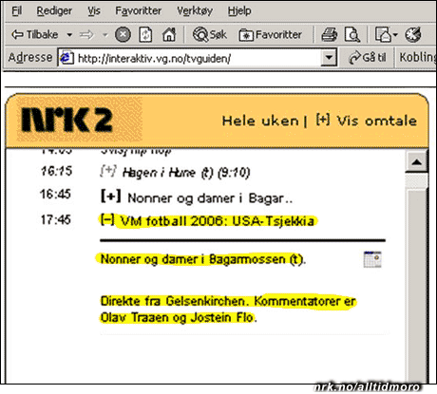437x394 pixels.
Task: Select the 16:45 time text
Action: point(55,194)
